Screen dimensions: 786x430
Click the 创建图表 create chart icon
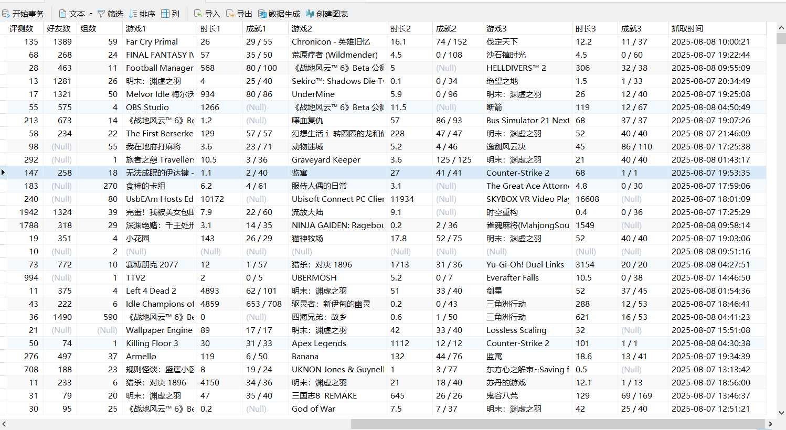[x=310, y=14]
